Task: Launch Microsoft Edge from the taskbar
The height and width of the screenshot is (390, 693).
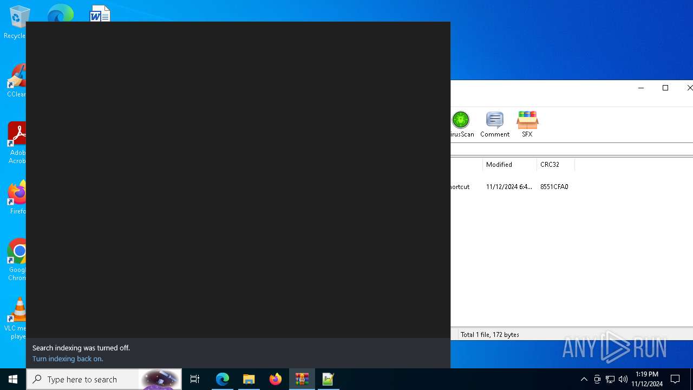Action: 223,379
